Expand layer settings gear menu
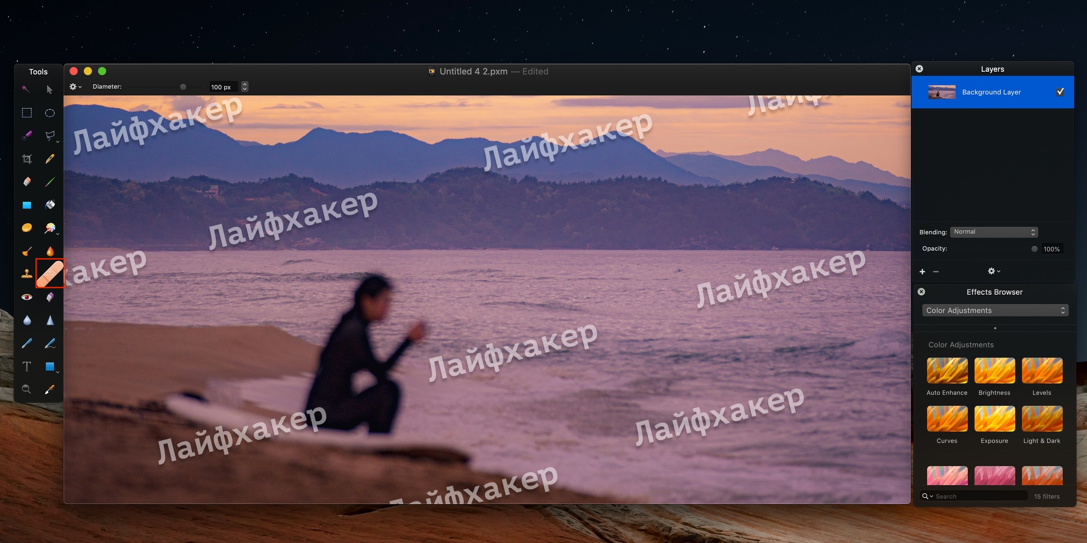This screenshot has width=1087, height=543. point(992,271)
